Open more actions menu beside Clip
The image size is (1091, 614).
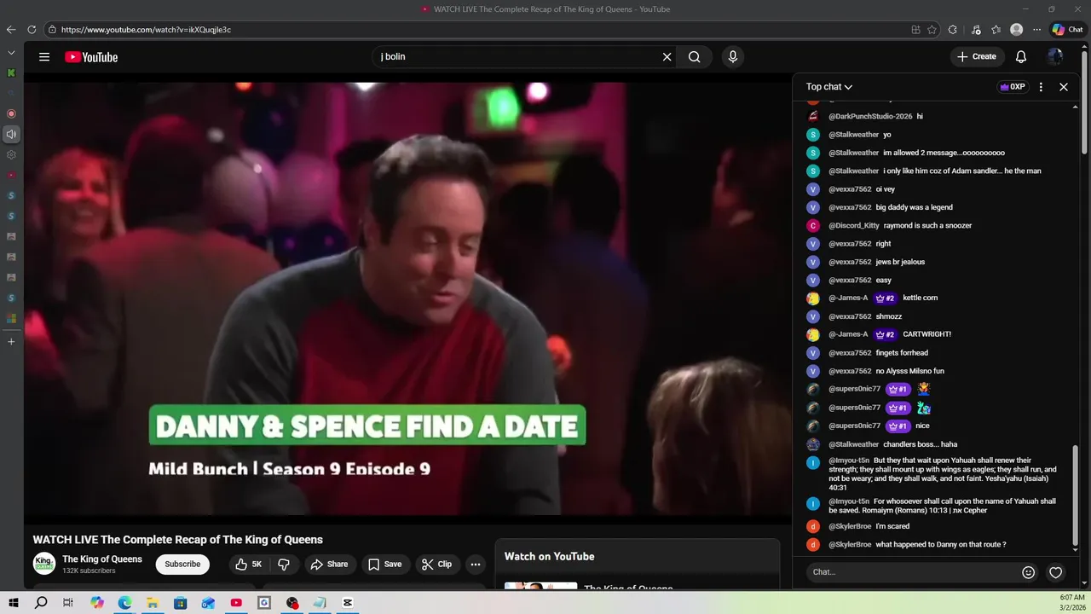click(476, 565)
